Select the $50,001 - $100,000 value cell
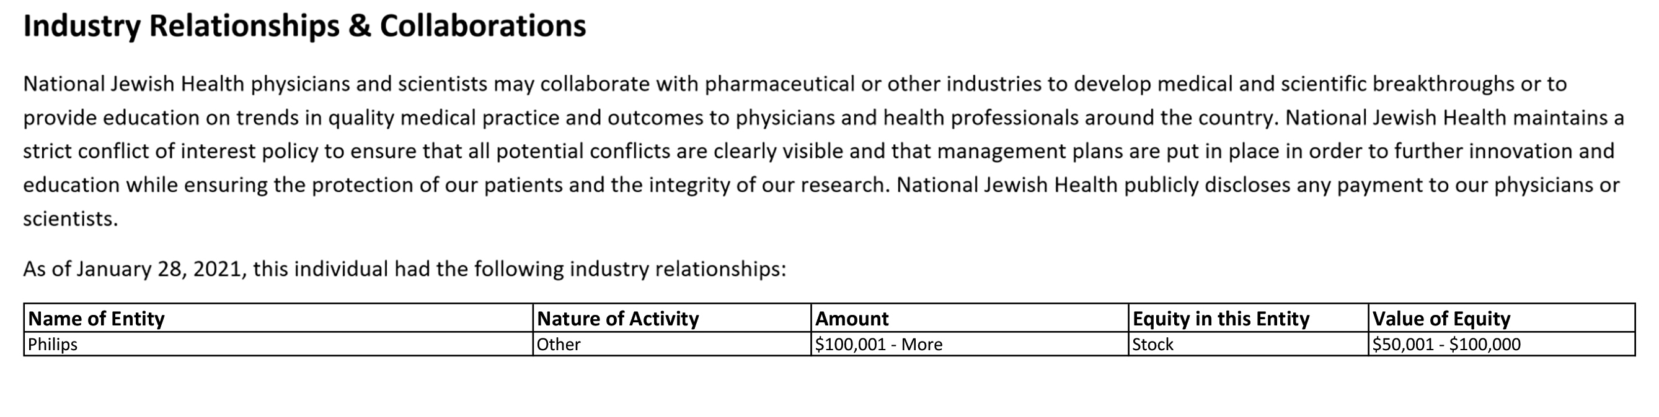 click(x=1501, y=344)
